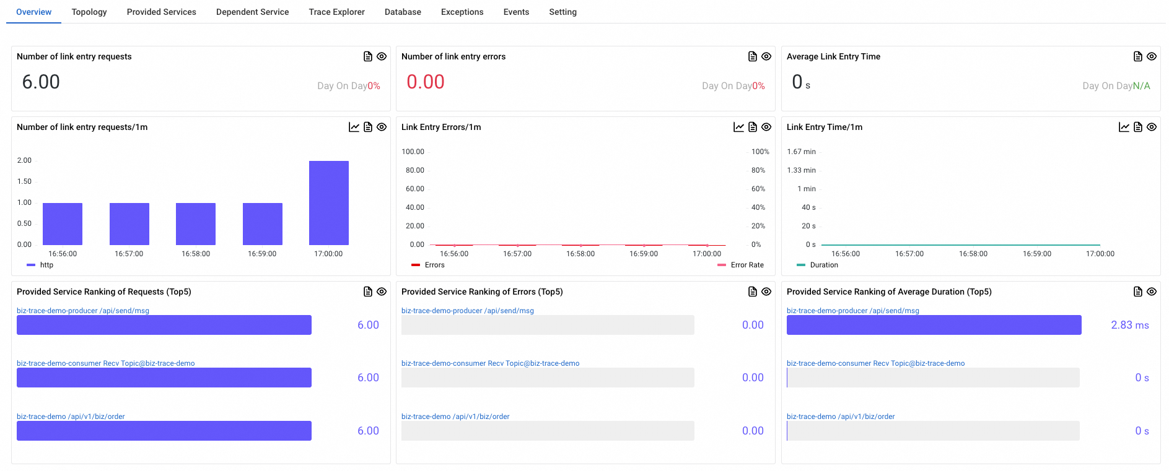1169x471 pixels.
Task: Click the biz-trace-demo-consumer requests progress bar
Action: (164, 378)
